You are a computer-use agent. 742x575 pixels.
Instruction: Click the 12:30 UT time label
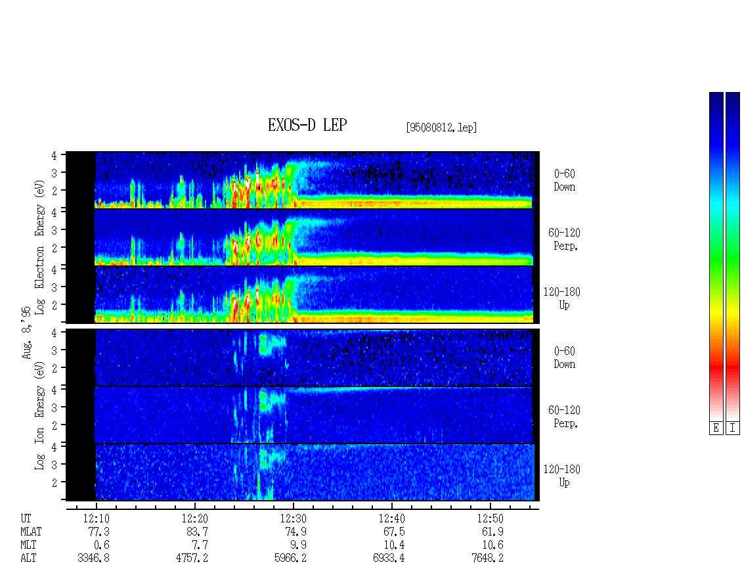point(293,518)
